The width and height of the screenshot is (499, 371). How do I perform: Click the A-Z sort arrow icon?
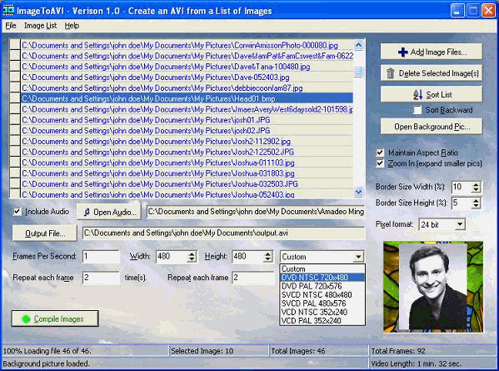(417, 94)
